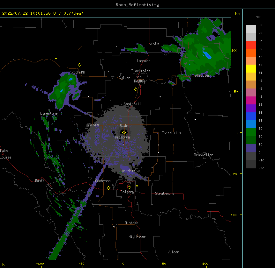Click the yellow diamond marker near RockyMH

click(x=80, y=65)
